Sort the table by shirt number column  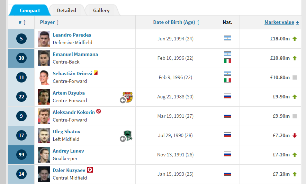point(22,22)
